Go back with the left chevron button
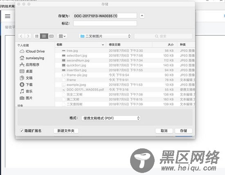The height and width of the screenshot is (175, 225). click(x=21, y=36)
